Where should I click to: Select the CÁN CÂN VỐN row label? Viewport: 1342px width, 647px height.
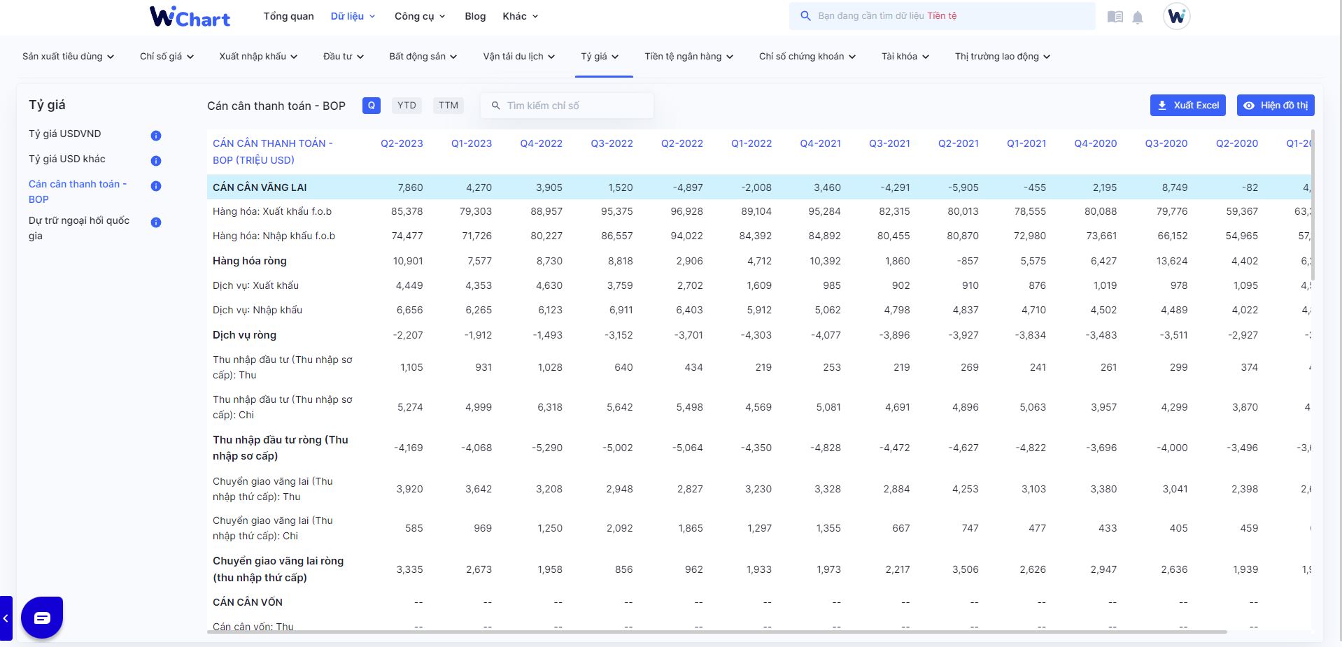point(248,602)
